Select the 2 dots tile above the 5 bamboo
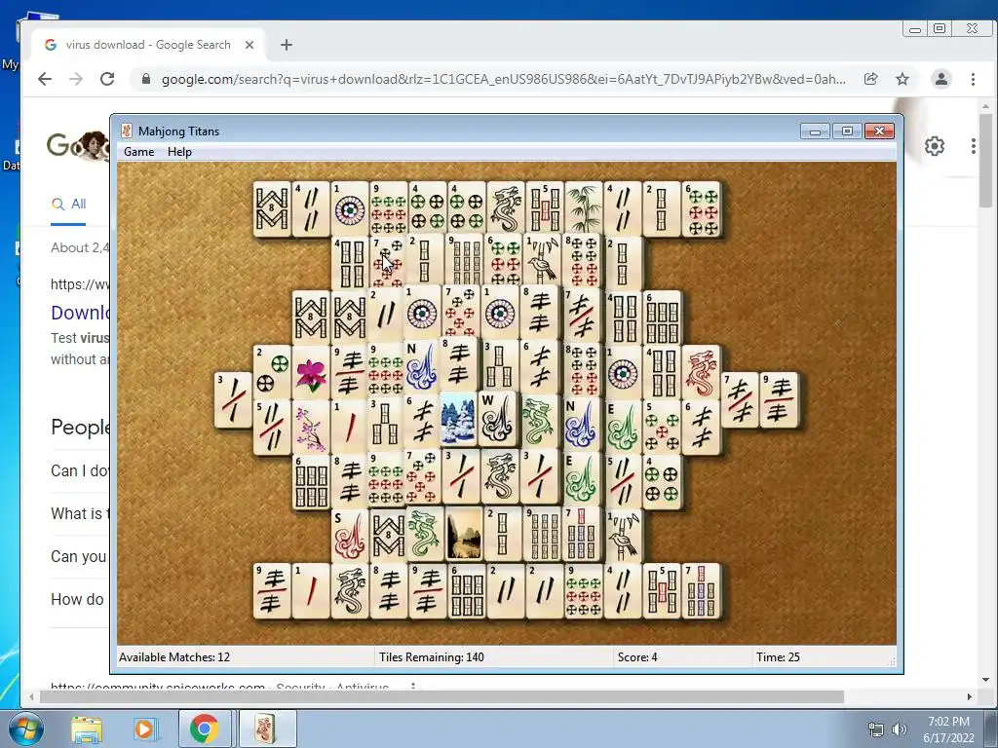 pyautogui.click(x=272, y=373)
